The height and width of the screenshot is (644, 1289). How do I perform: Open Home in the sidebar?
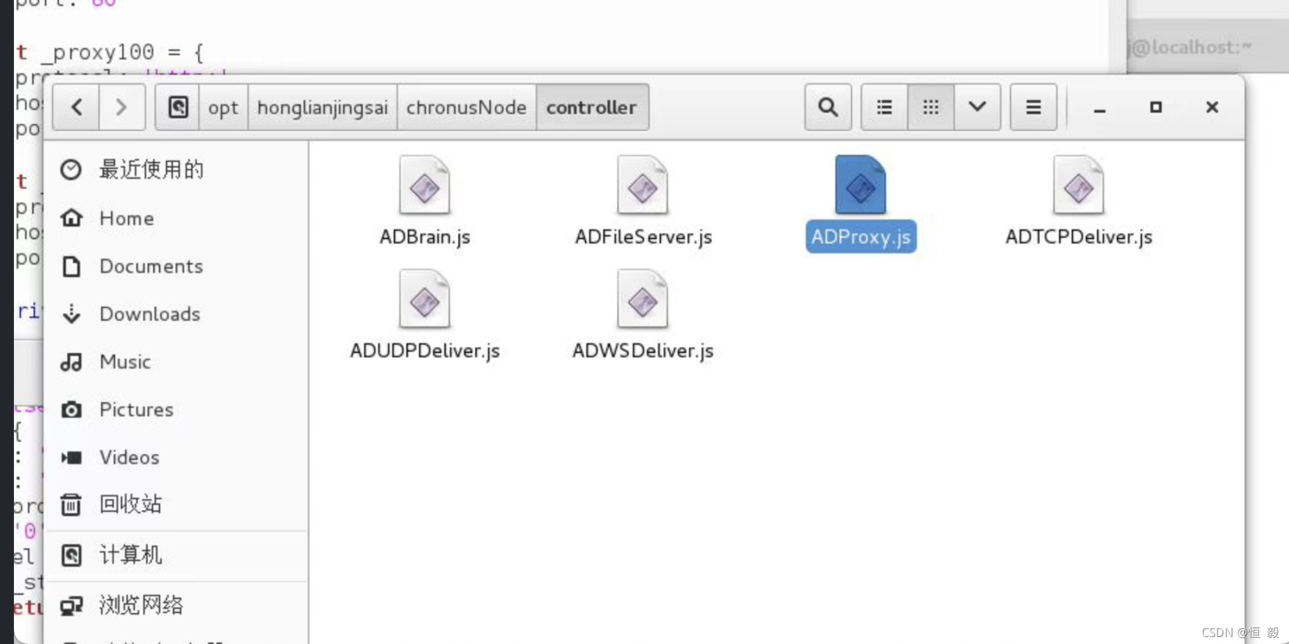click(176, 218)
